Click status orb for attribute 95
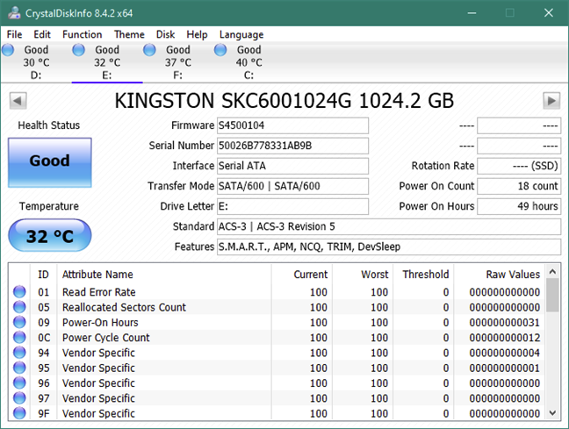Image resolution: width=569 pixels, height=429 pixels. point(19,368)
